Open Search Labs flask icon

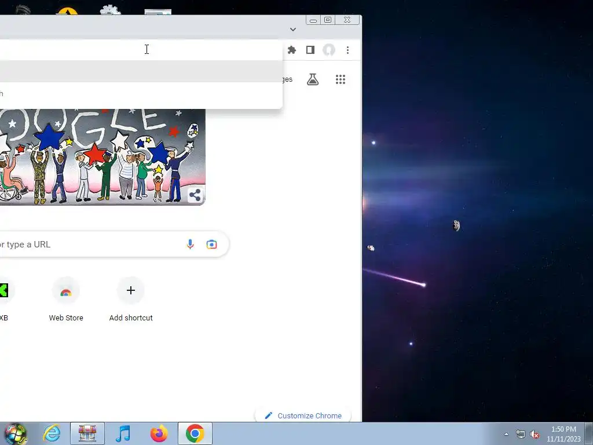313,79
